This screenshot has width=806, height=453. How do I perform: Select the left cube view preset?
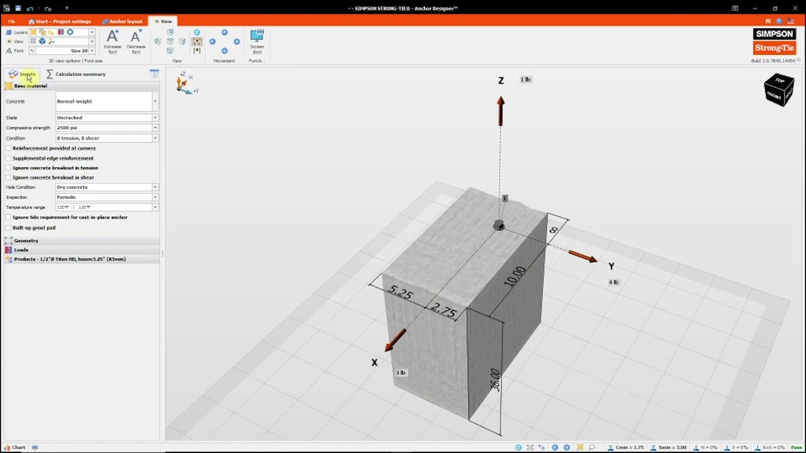[158, 42]
